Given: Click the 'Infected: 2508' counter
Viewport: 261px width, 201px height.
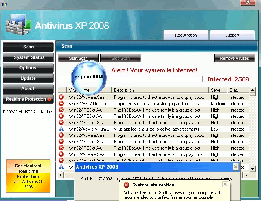Looking at the screenshot, I should pos(228,79).
